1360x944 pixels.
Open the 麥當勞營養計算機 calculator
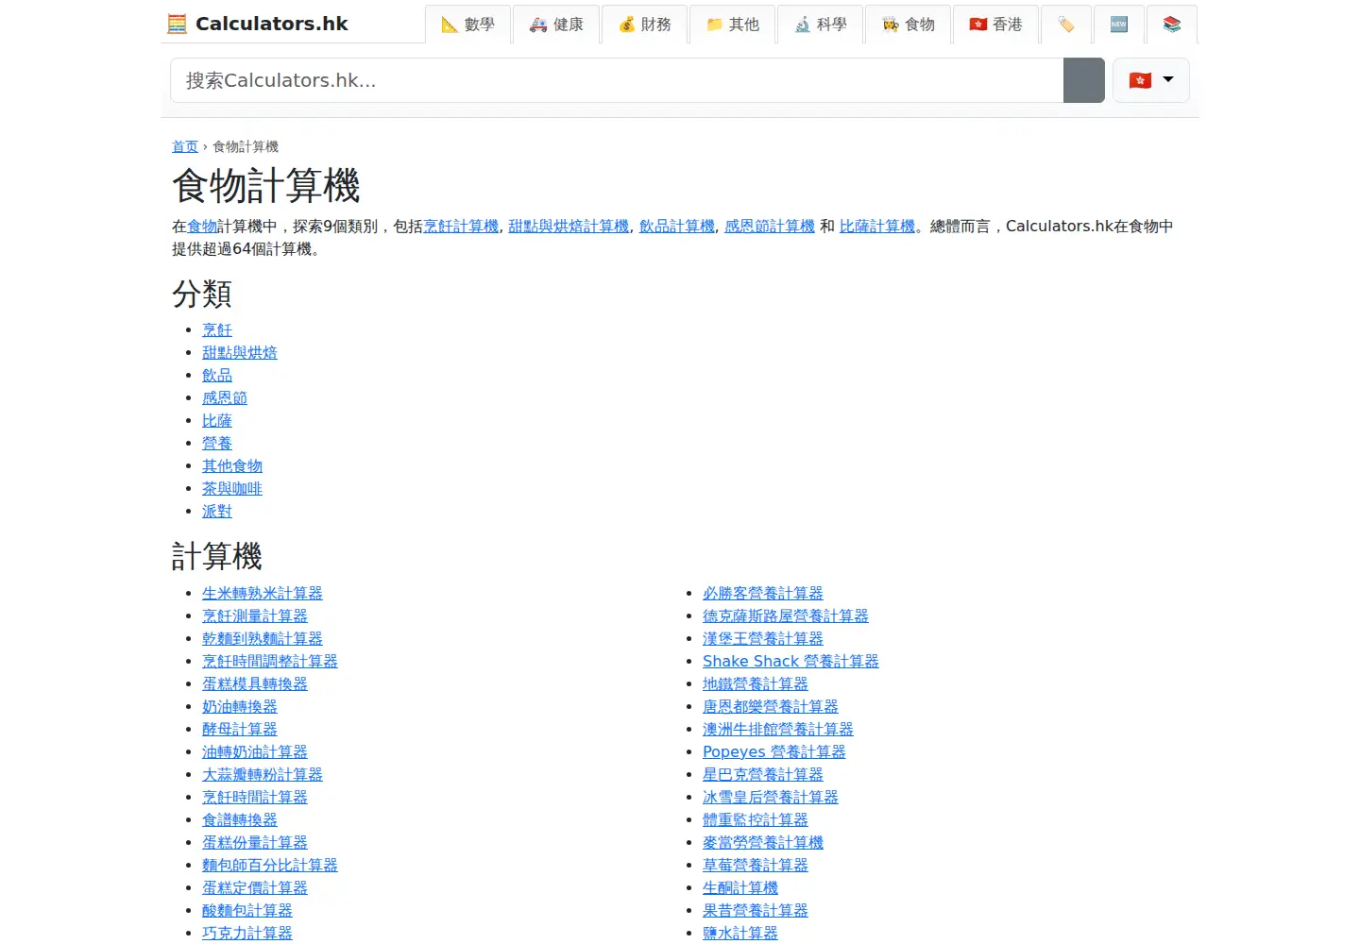click(x=763, y=843)
